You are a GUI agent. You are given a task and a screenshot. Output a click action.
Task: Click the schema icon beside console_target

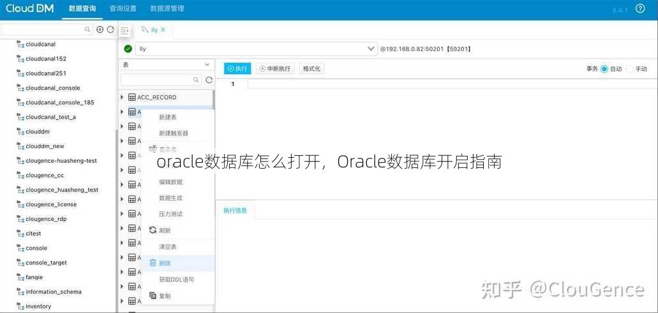[20, 263]
